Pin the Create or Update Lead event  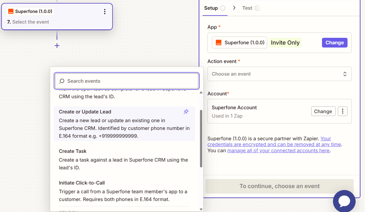click(x=186, y=111)
